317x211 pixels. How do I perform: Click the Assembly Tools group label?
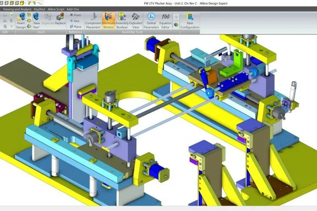(132, 32)
